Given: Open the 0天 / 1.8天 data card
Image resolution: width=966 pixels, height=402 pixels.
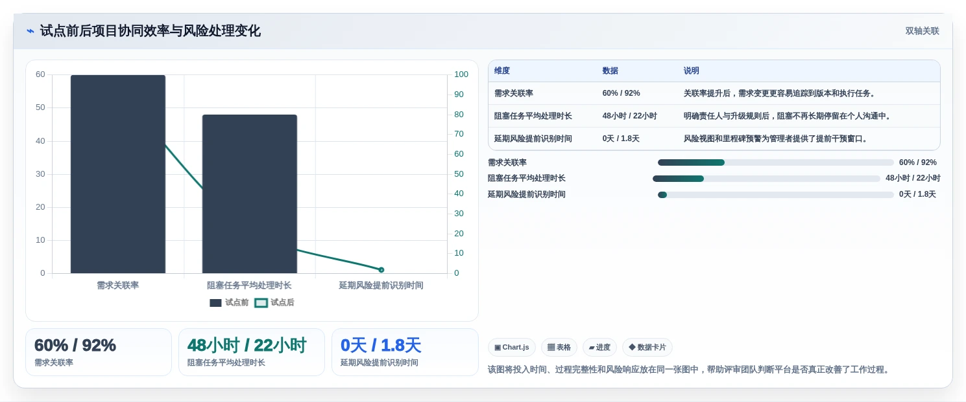Looking at the screenshot, I should click(405, 352).
